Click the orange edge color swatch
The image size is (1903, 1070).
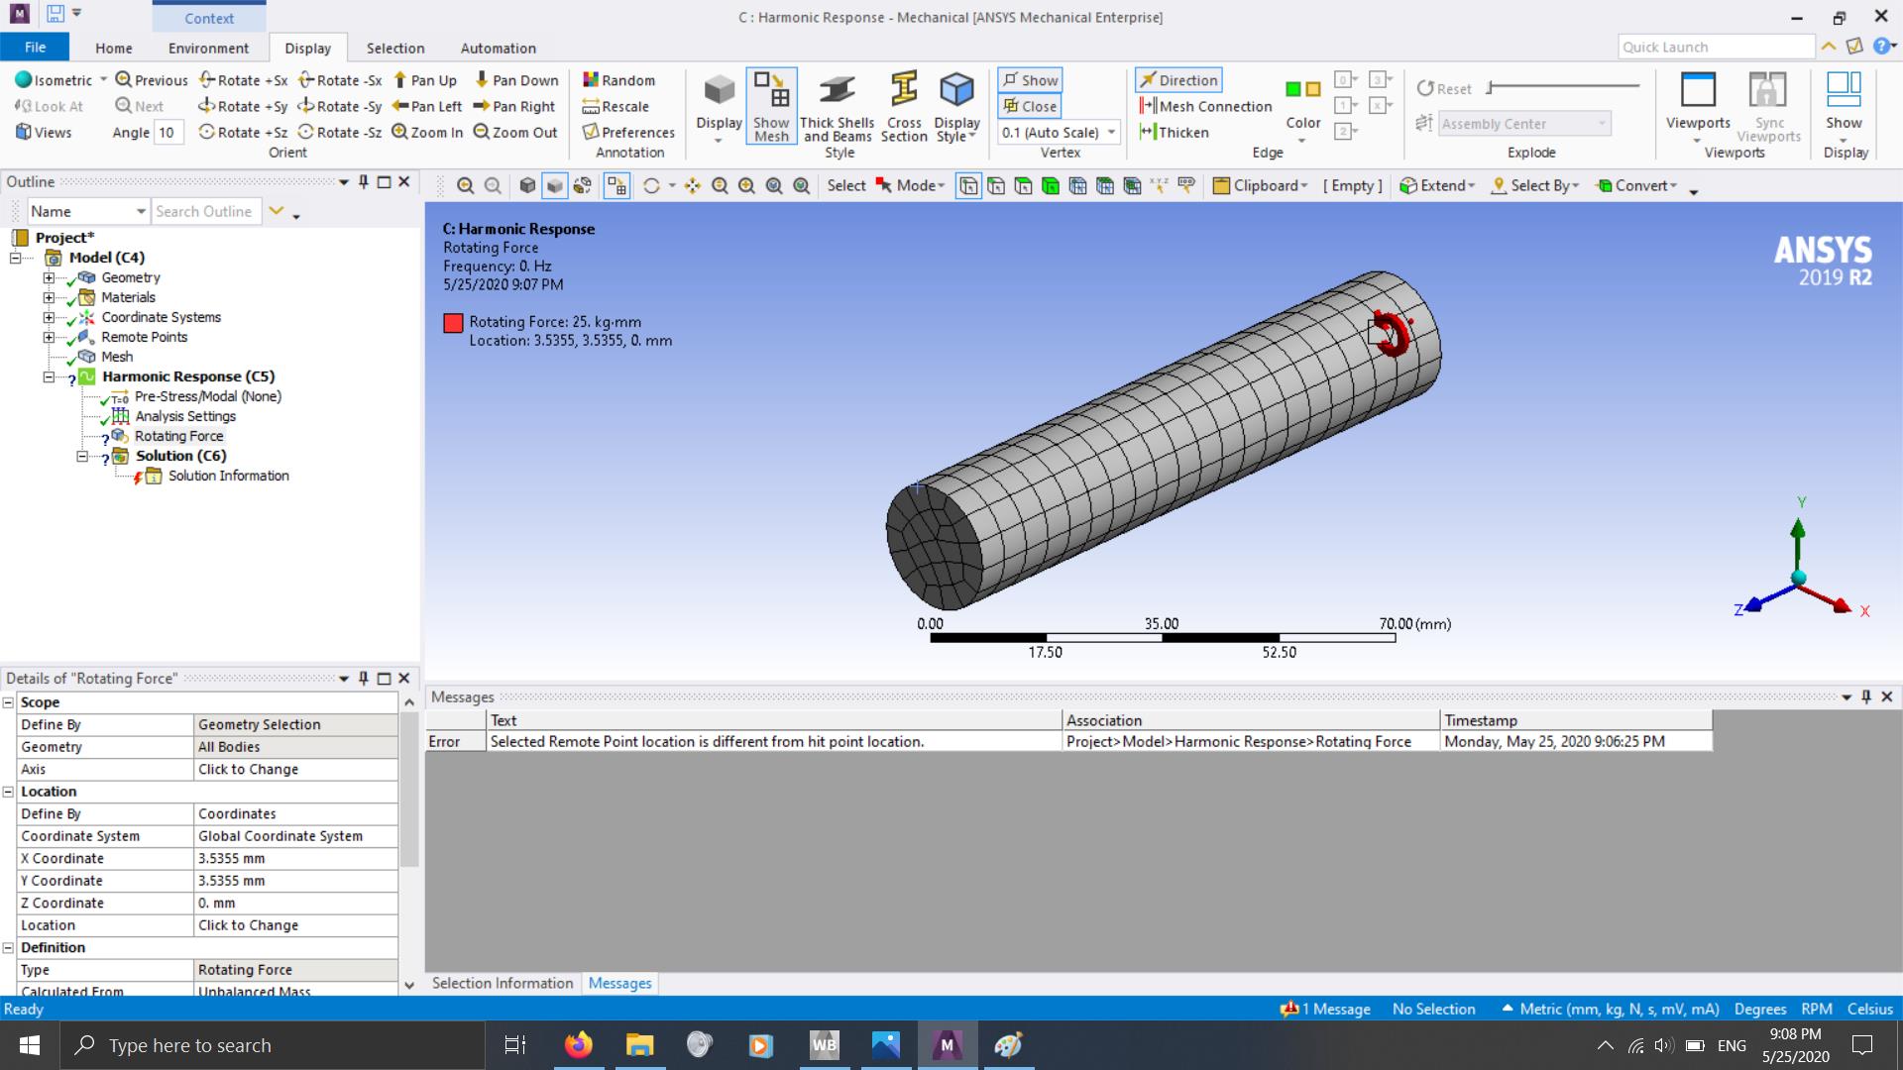click(1313, 89)
